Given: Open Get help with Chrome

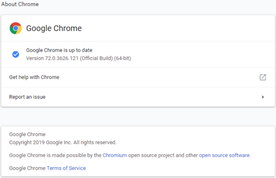Looking at the screenshot, I should pos(138,77).
